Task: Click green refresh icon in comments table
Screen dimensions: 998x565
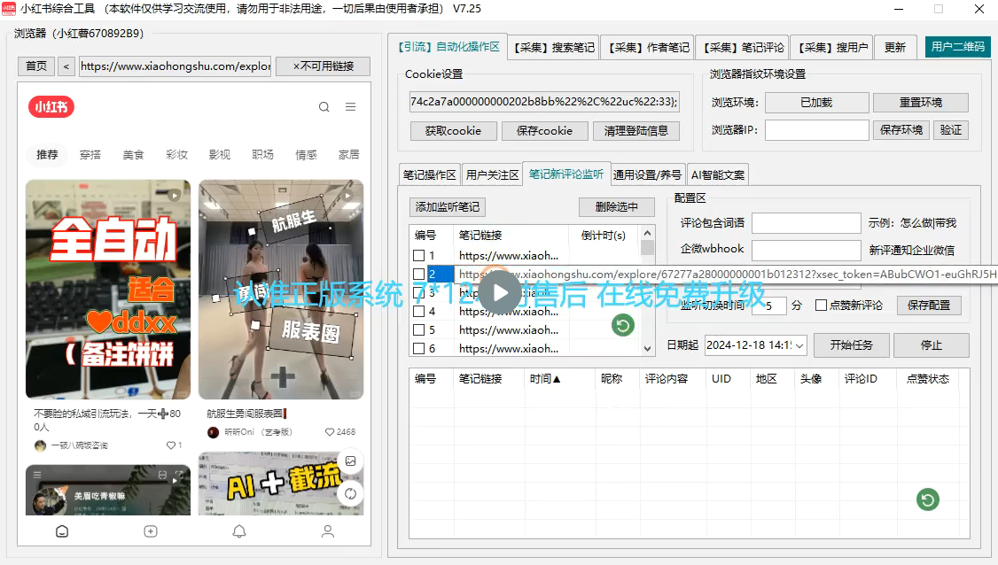Action: (x=928, y=499)
